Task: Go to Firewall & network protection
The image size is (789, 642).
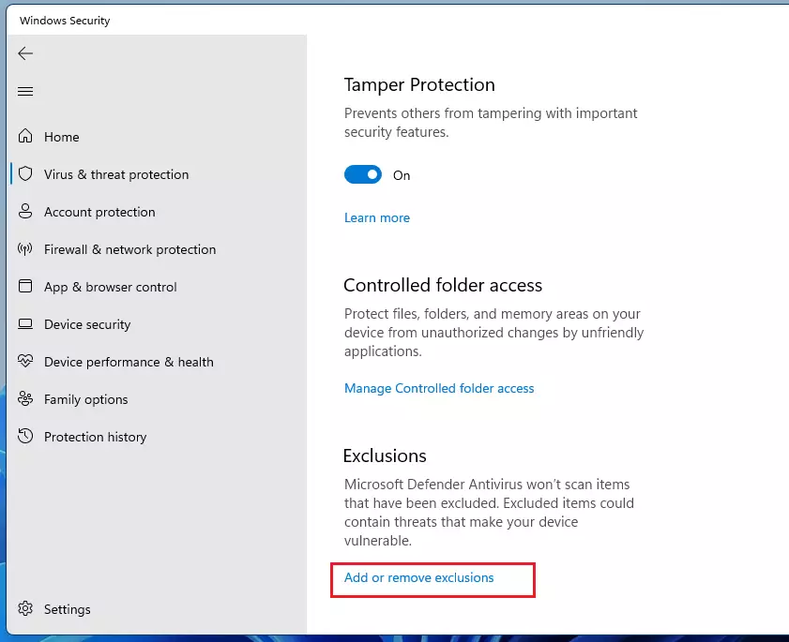Action: tap(129, 249)
